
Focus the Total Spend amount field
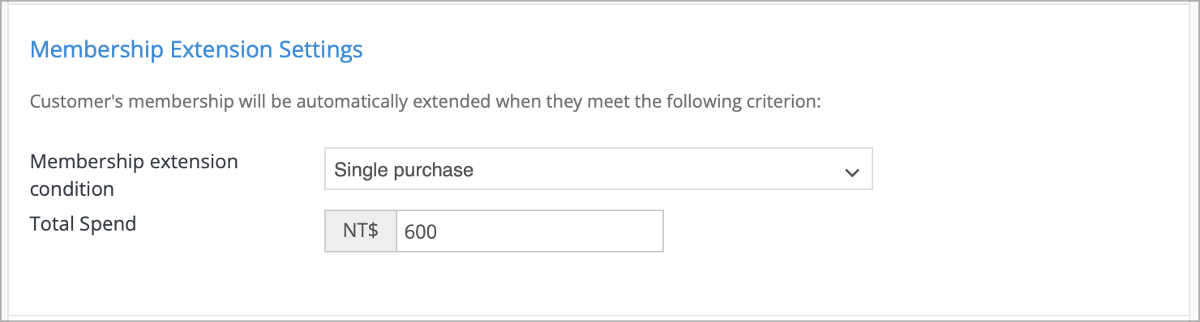(x=529, y=231)
